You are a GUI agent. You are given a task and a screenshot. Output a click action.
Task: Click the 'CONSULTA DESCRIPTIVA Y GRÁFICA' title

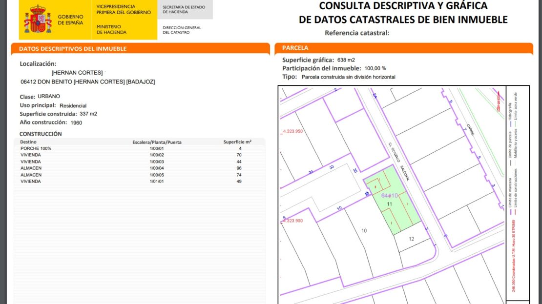tap(403, 6)
